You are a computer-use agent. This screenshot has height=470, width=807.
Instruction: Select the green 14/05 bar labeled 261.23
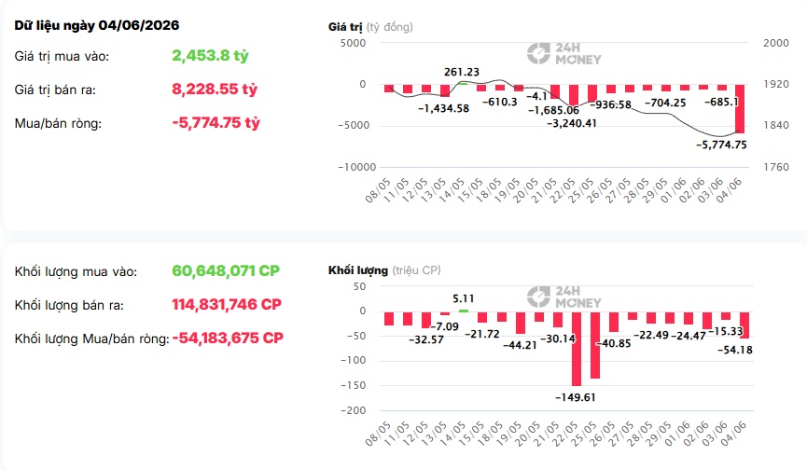(463, 83)
